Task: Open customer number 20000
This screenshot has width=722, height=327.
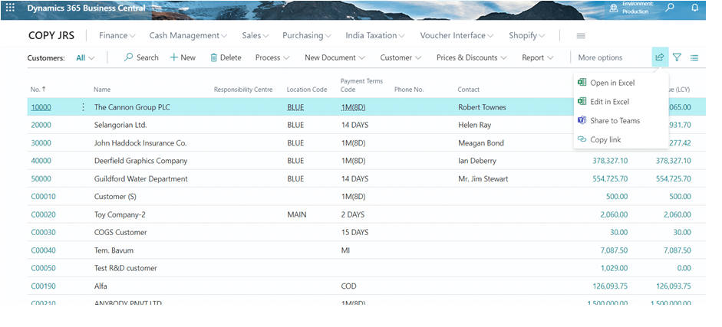Action: [41, 125]
